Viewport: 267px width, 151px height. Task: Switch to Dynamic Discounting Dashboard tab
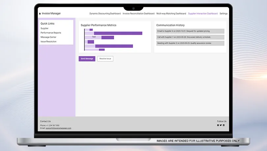(105, 14)
